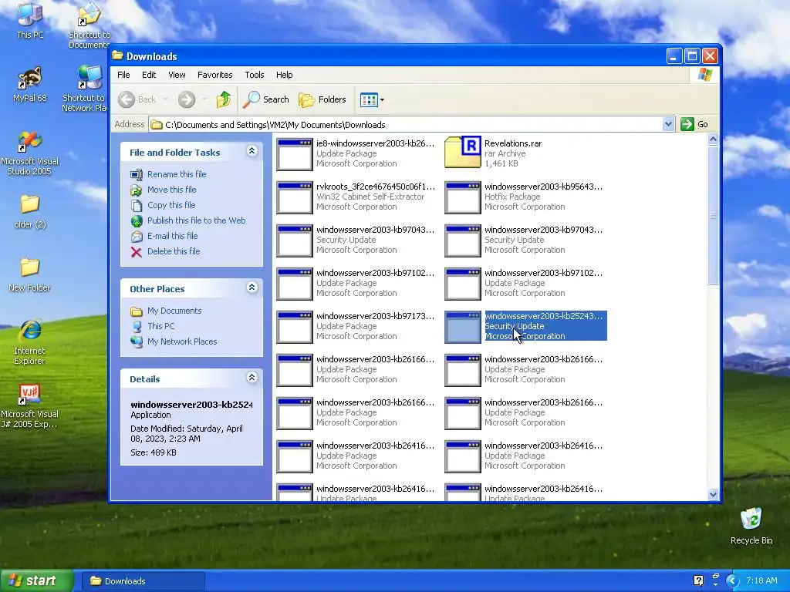Image resolution: width=790 pixels, height=592 pixels.
Task: Expand the Address bar dropdown
Action: (668, 124)
